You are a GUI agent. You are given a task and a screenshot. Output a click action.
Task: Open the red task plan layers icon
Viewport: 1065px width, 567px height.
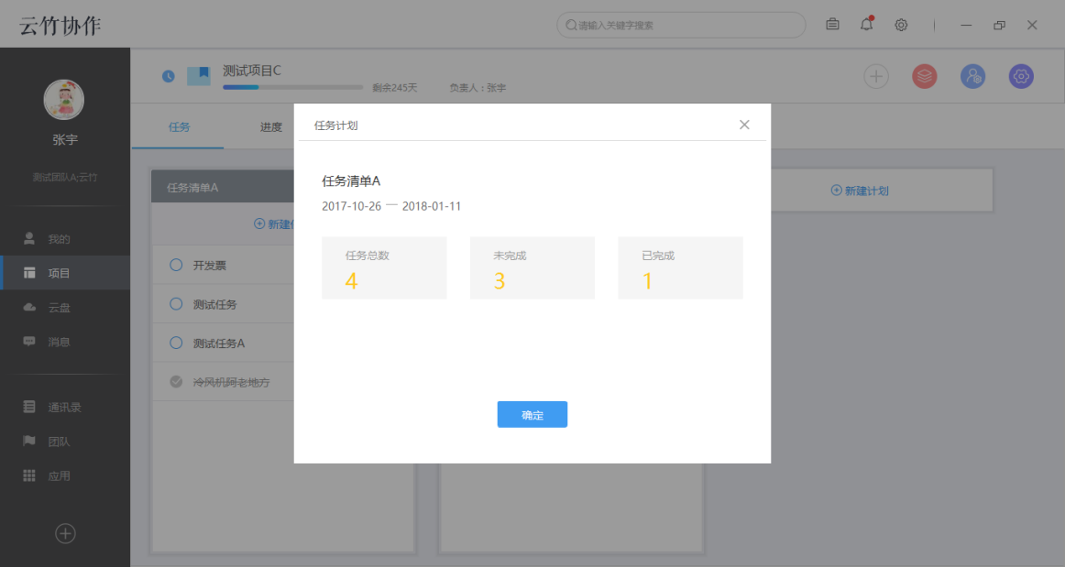[x=924, y=76]
